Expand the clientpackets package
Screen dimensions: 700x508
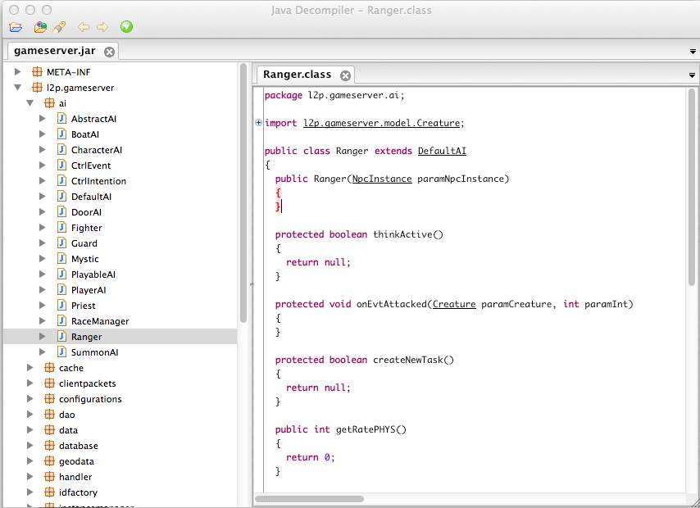click(x=30, y=383)
